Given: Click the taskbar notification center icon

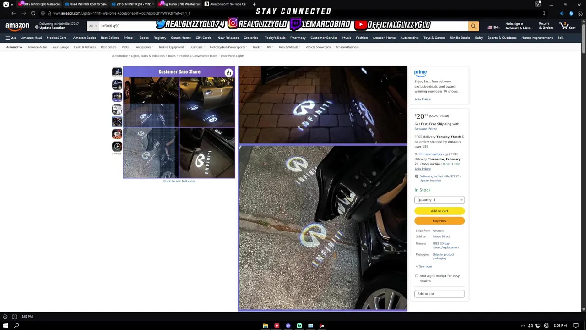Looking at the screenshot, I should [576, 325].
